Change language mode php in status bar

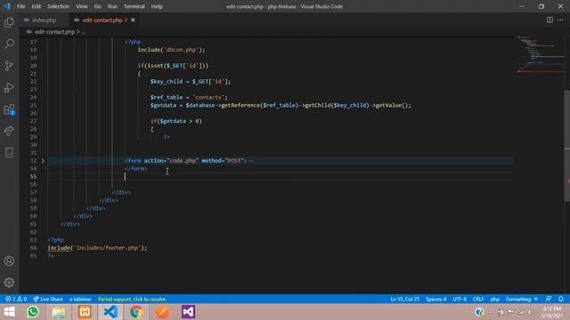coord(495,299)
